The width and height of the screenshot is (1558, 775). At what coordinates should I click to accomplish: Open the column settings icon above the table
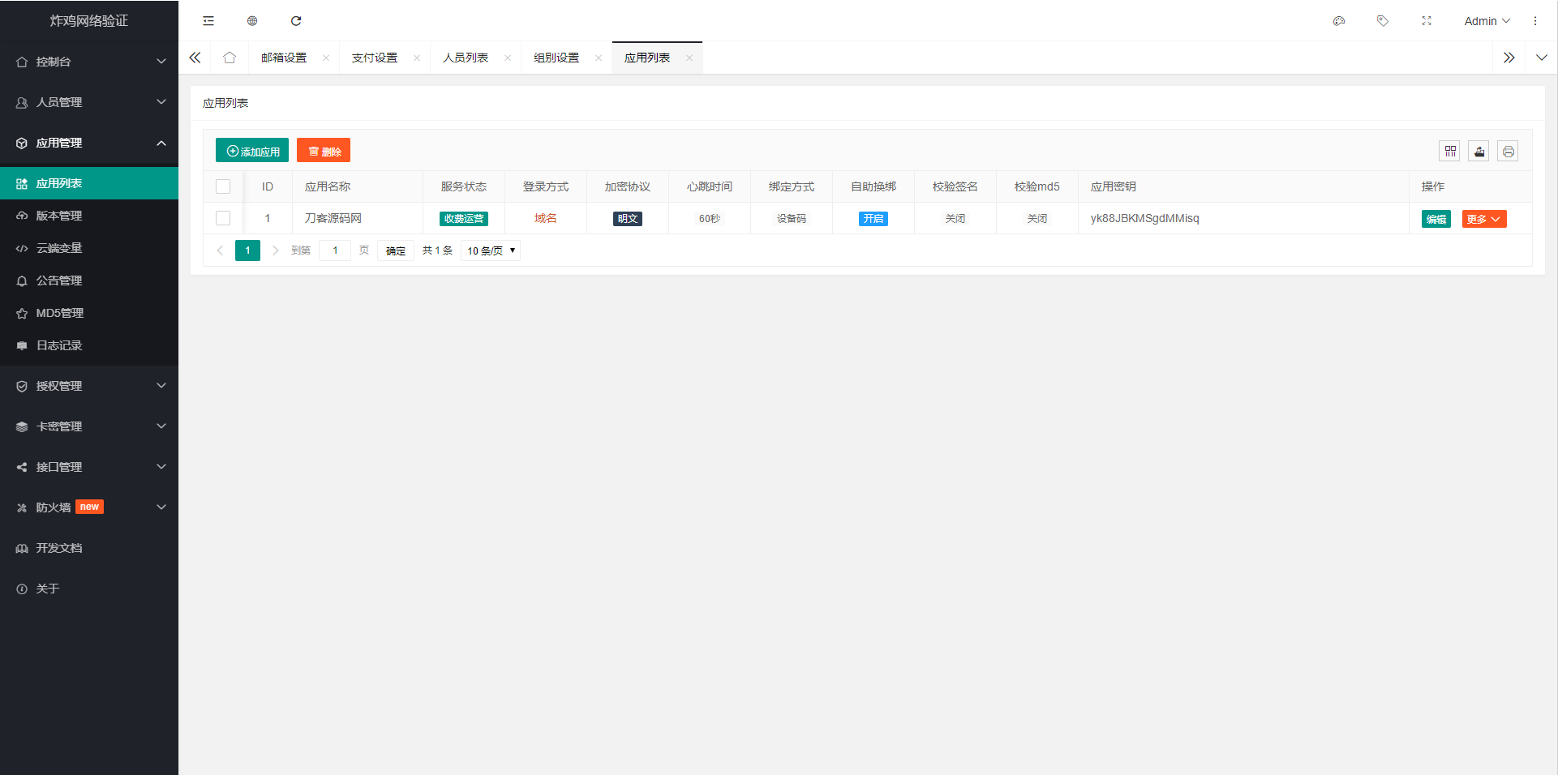(1450, 151)
